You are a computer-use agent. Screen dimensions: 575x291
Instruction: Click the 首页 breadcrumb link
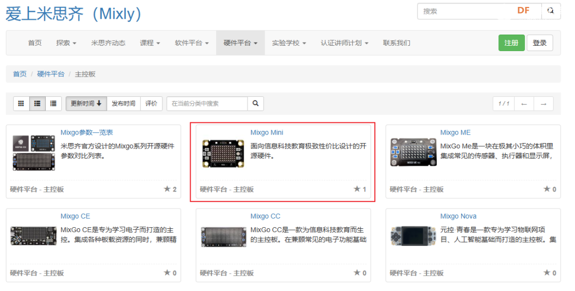(x=20, y=74)
